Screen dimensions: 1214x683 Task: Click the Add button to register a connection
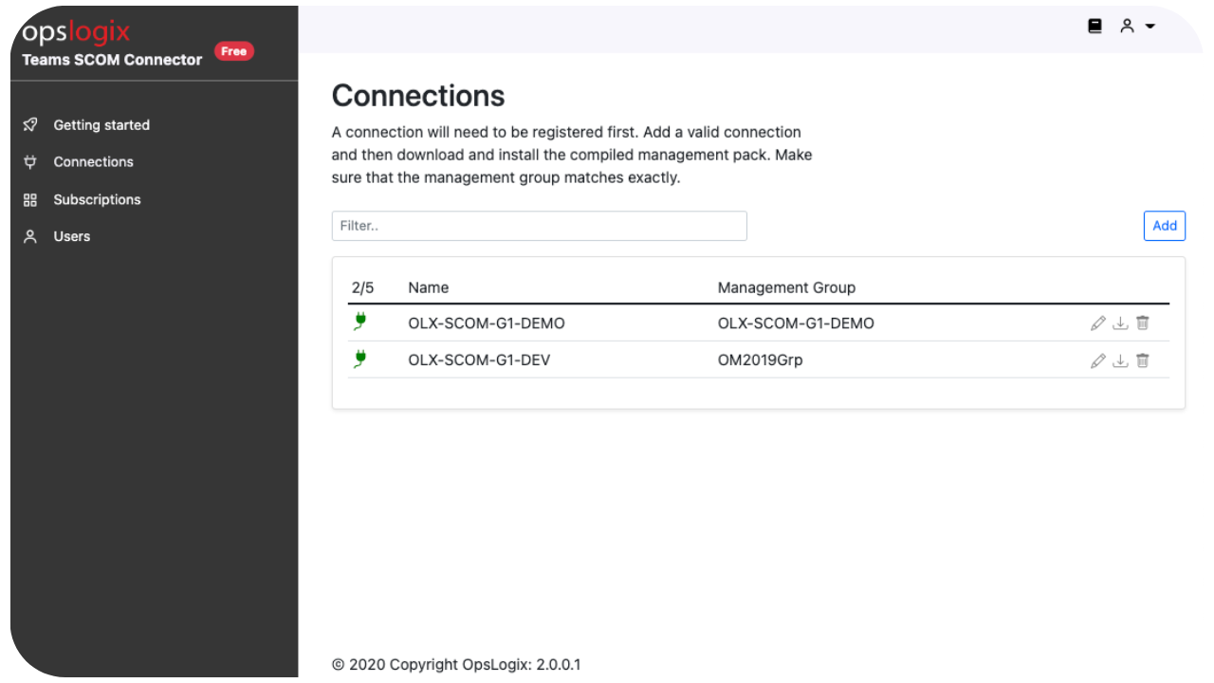click(1164, 225)
